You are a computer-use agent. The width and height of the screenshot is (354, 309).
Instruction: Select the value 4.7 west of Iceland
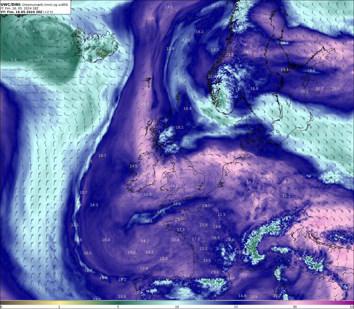click(x=35, y=31)
